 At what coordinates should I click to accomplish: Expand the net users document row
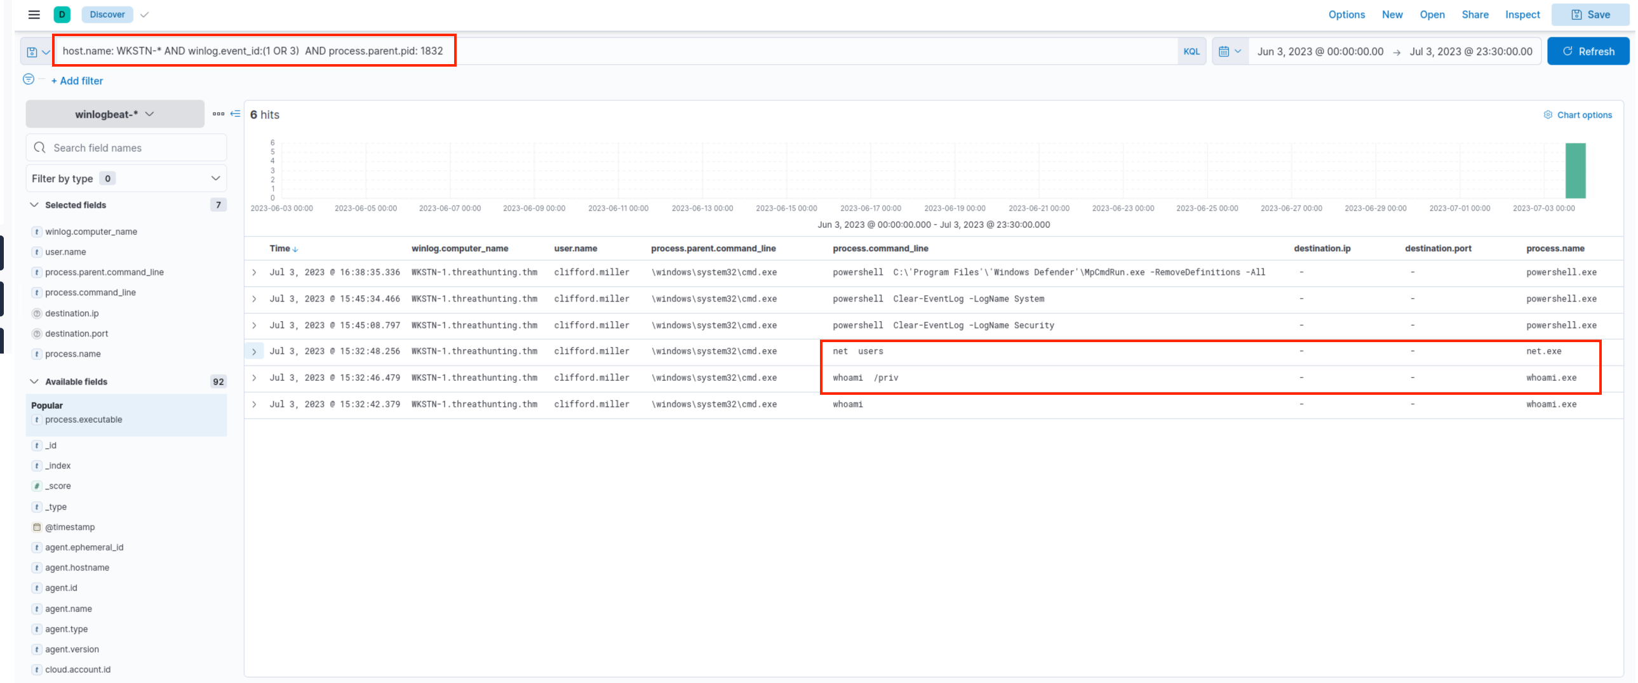pyautogui.click(x=254, y=352)
